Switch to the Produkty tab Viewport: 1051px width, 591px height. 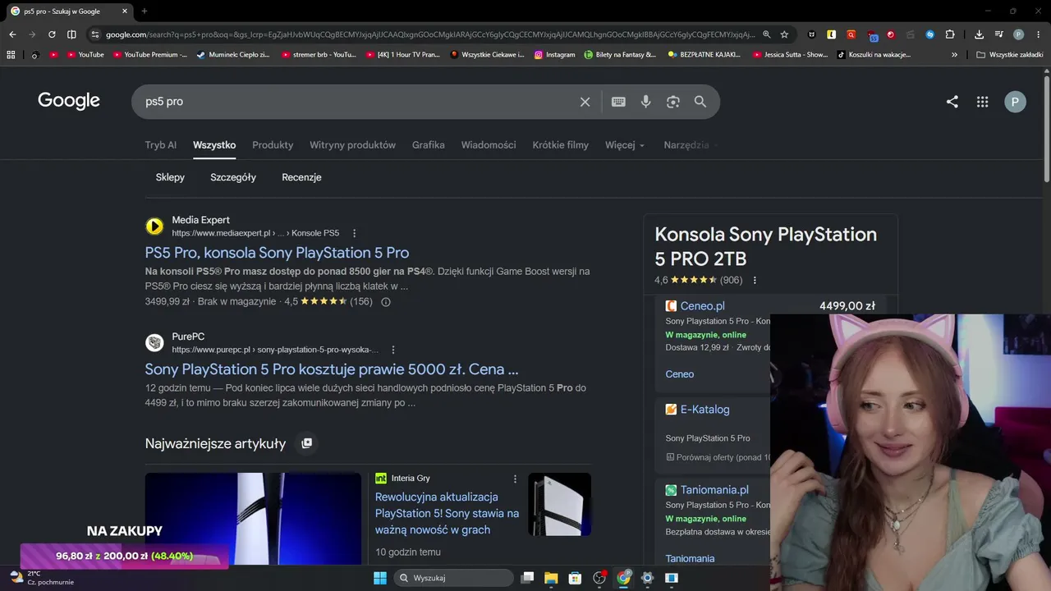273,145
